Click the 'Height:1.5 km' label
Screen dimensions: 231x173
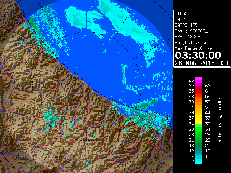pyautogui.click(x=191, y=43)
